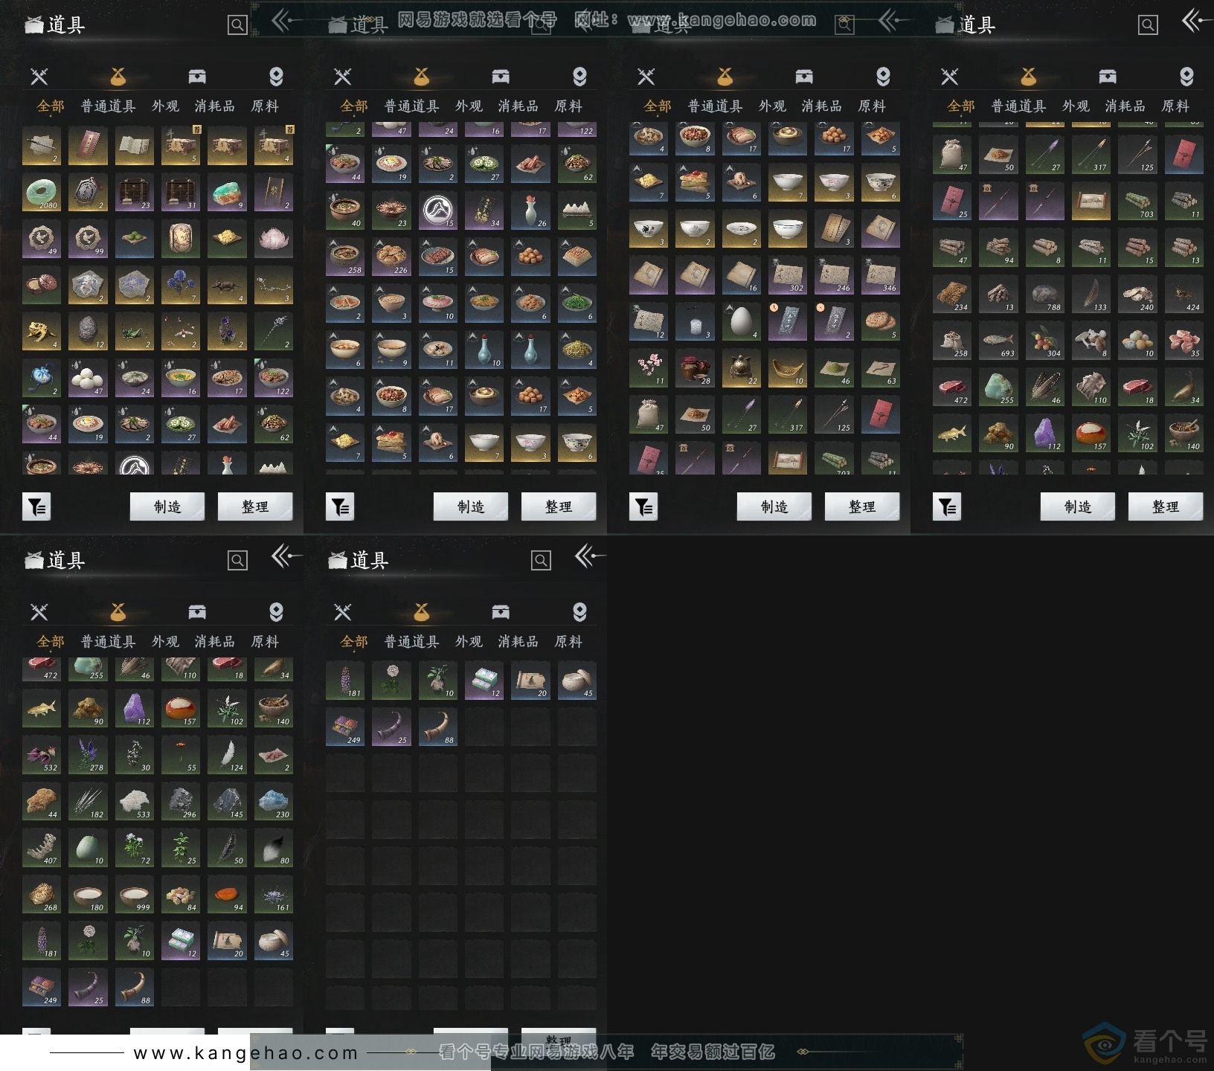
Task: Switch to crossed-swords category in top-left panel
Action: coord(39,76)
